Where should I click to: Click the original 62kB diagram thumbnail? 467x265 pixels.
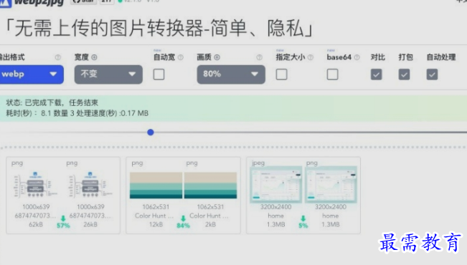[x=35, y=184]
